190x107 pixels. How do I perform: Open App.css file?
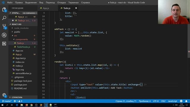(19, 51)
